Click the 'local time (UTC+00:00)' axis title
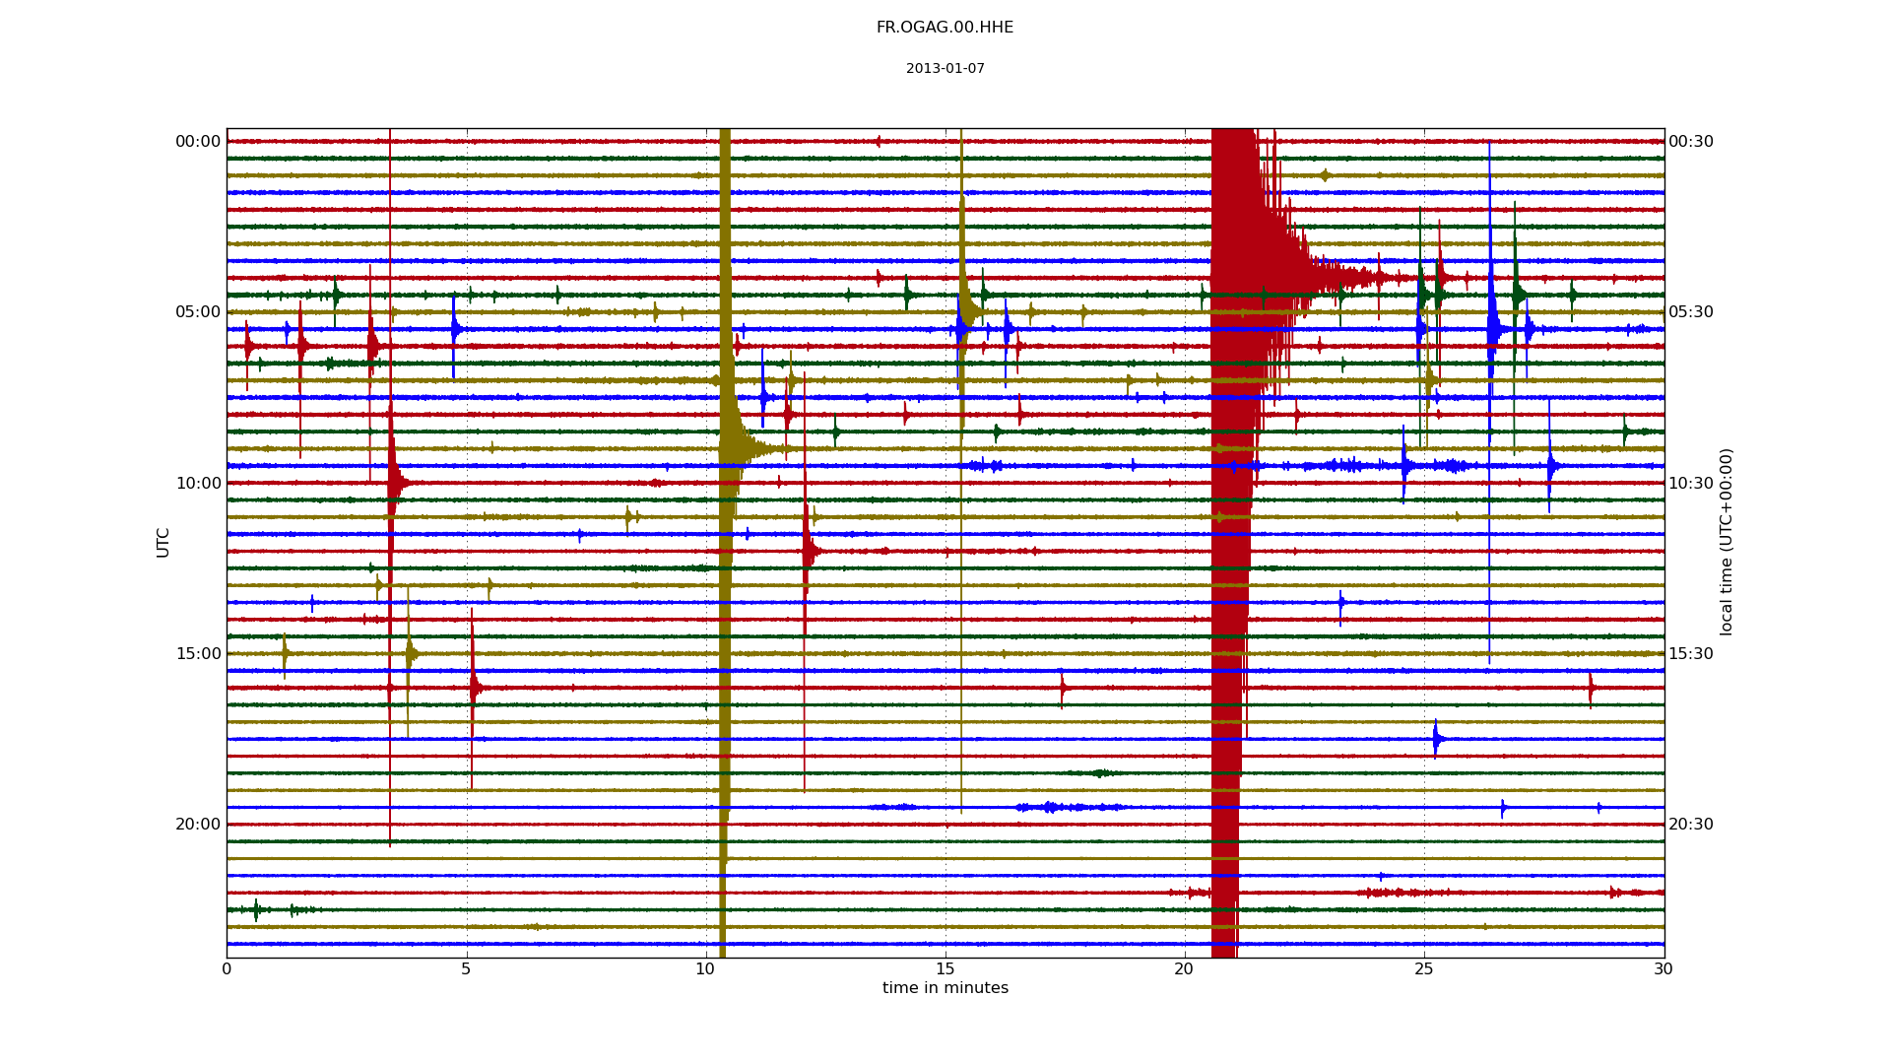Viewport: 1891px width, 1064px height. coord(1727,542)
